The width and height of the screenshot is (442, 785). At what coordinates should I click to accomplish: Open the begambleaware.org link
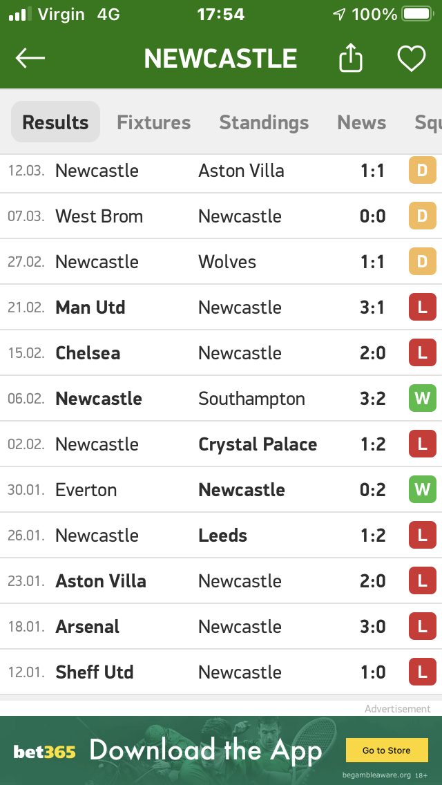click(376, 775)
